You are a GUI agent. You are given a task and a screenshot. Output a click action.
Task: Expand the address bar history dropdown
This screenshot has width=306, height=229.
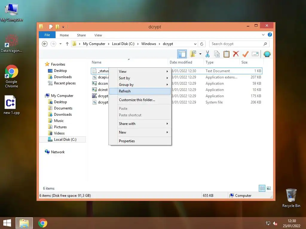pos(195,44)
